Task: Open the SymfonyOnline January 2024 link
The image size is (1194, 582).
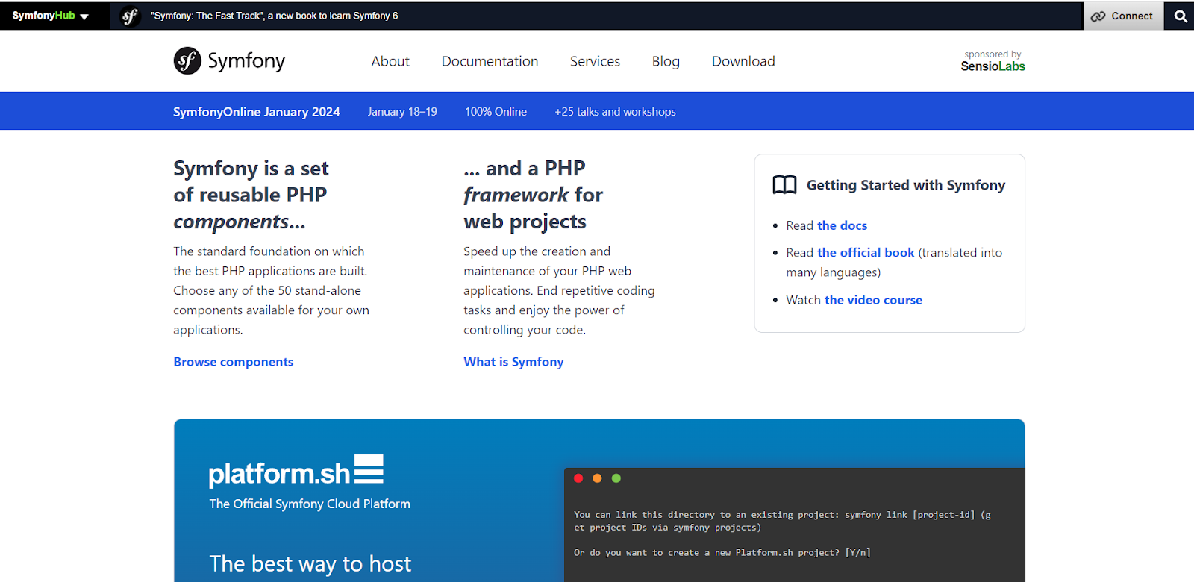Action: [x=257, y=112]
